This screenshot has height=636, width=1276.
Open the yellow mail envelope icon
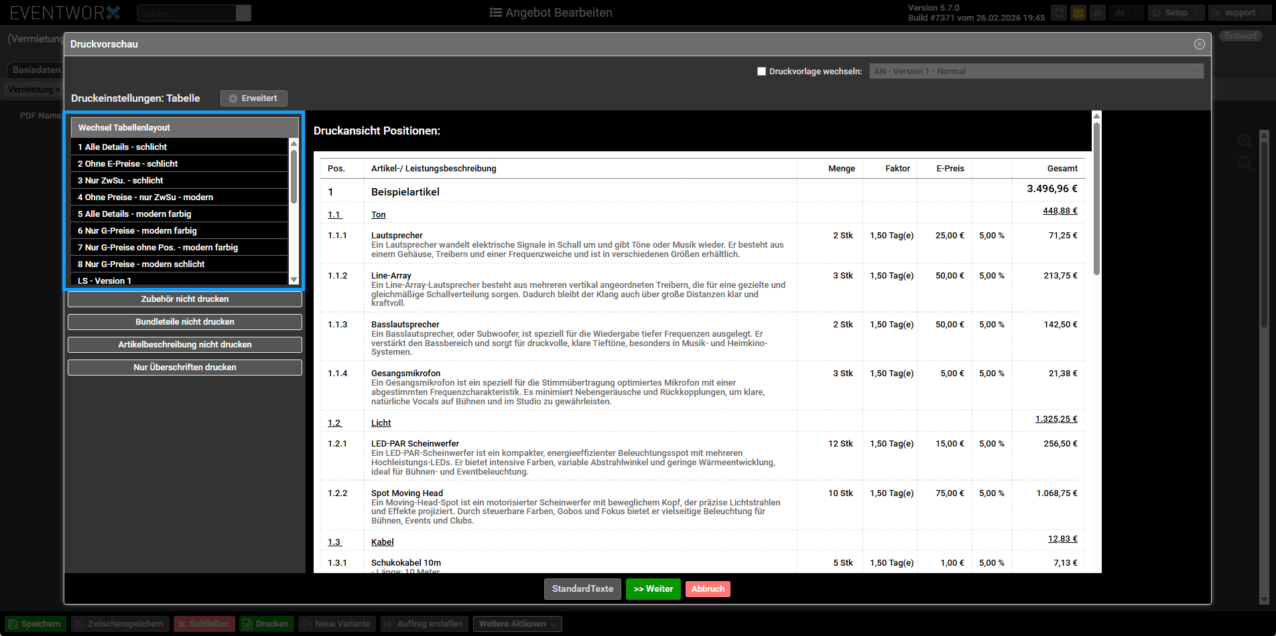click(1078, 13)
